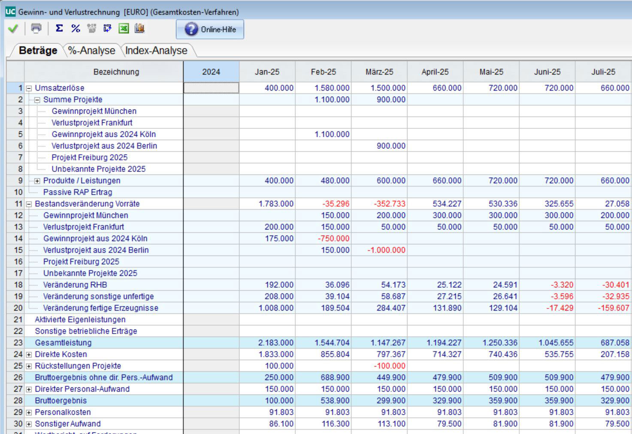Viewport: 632px width, 434px height.
Task: Expand the Direkte Kosten row
Action: pyautogui.click(x=29, y=355)
